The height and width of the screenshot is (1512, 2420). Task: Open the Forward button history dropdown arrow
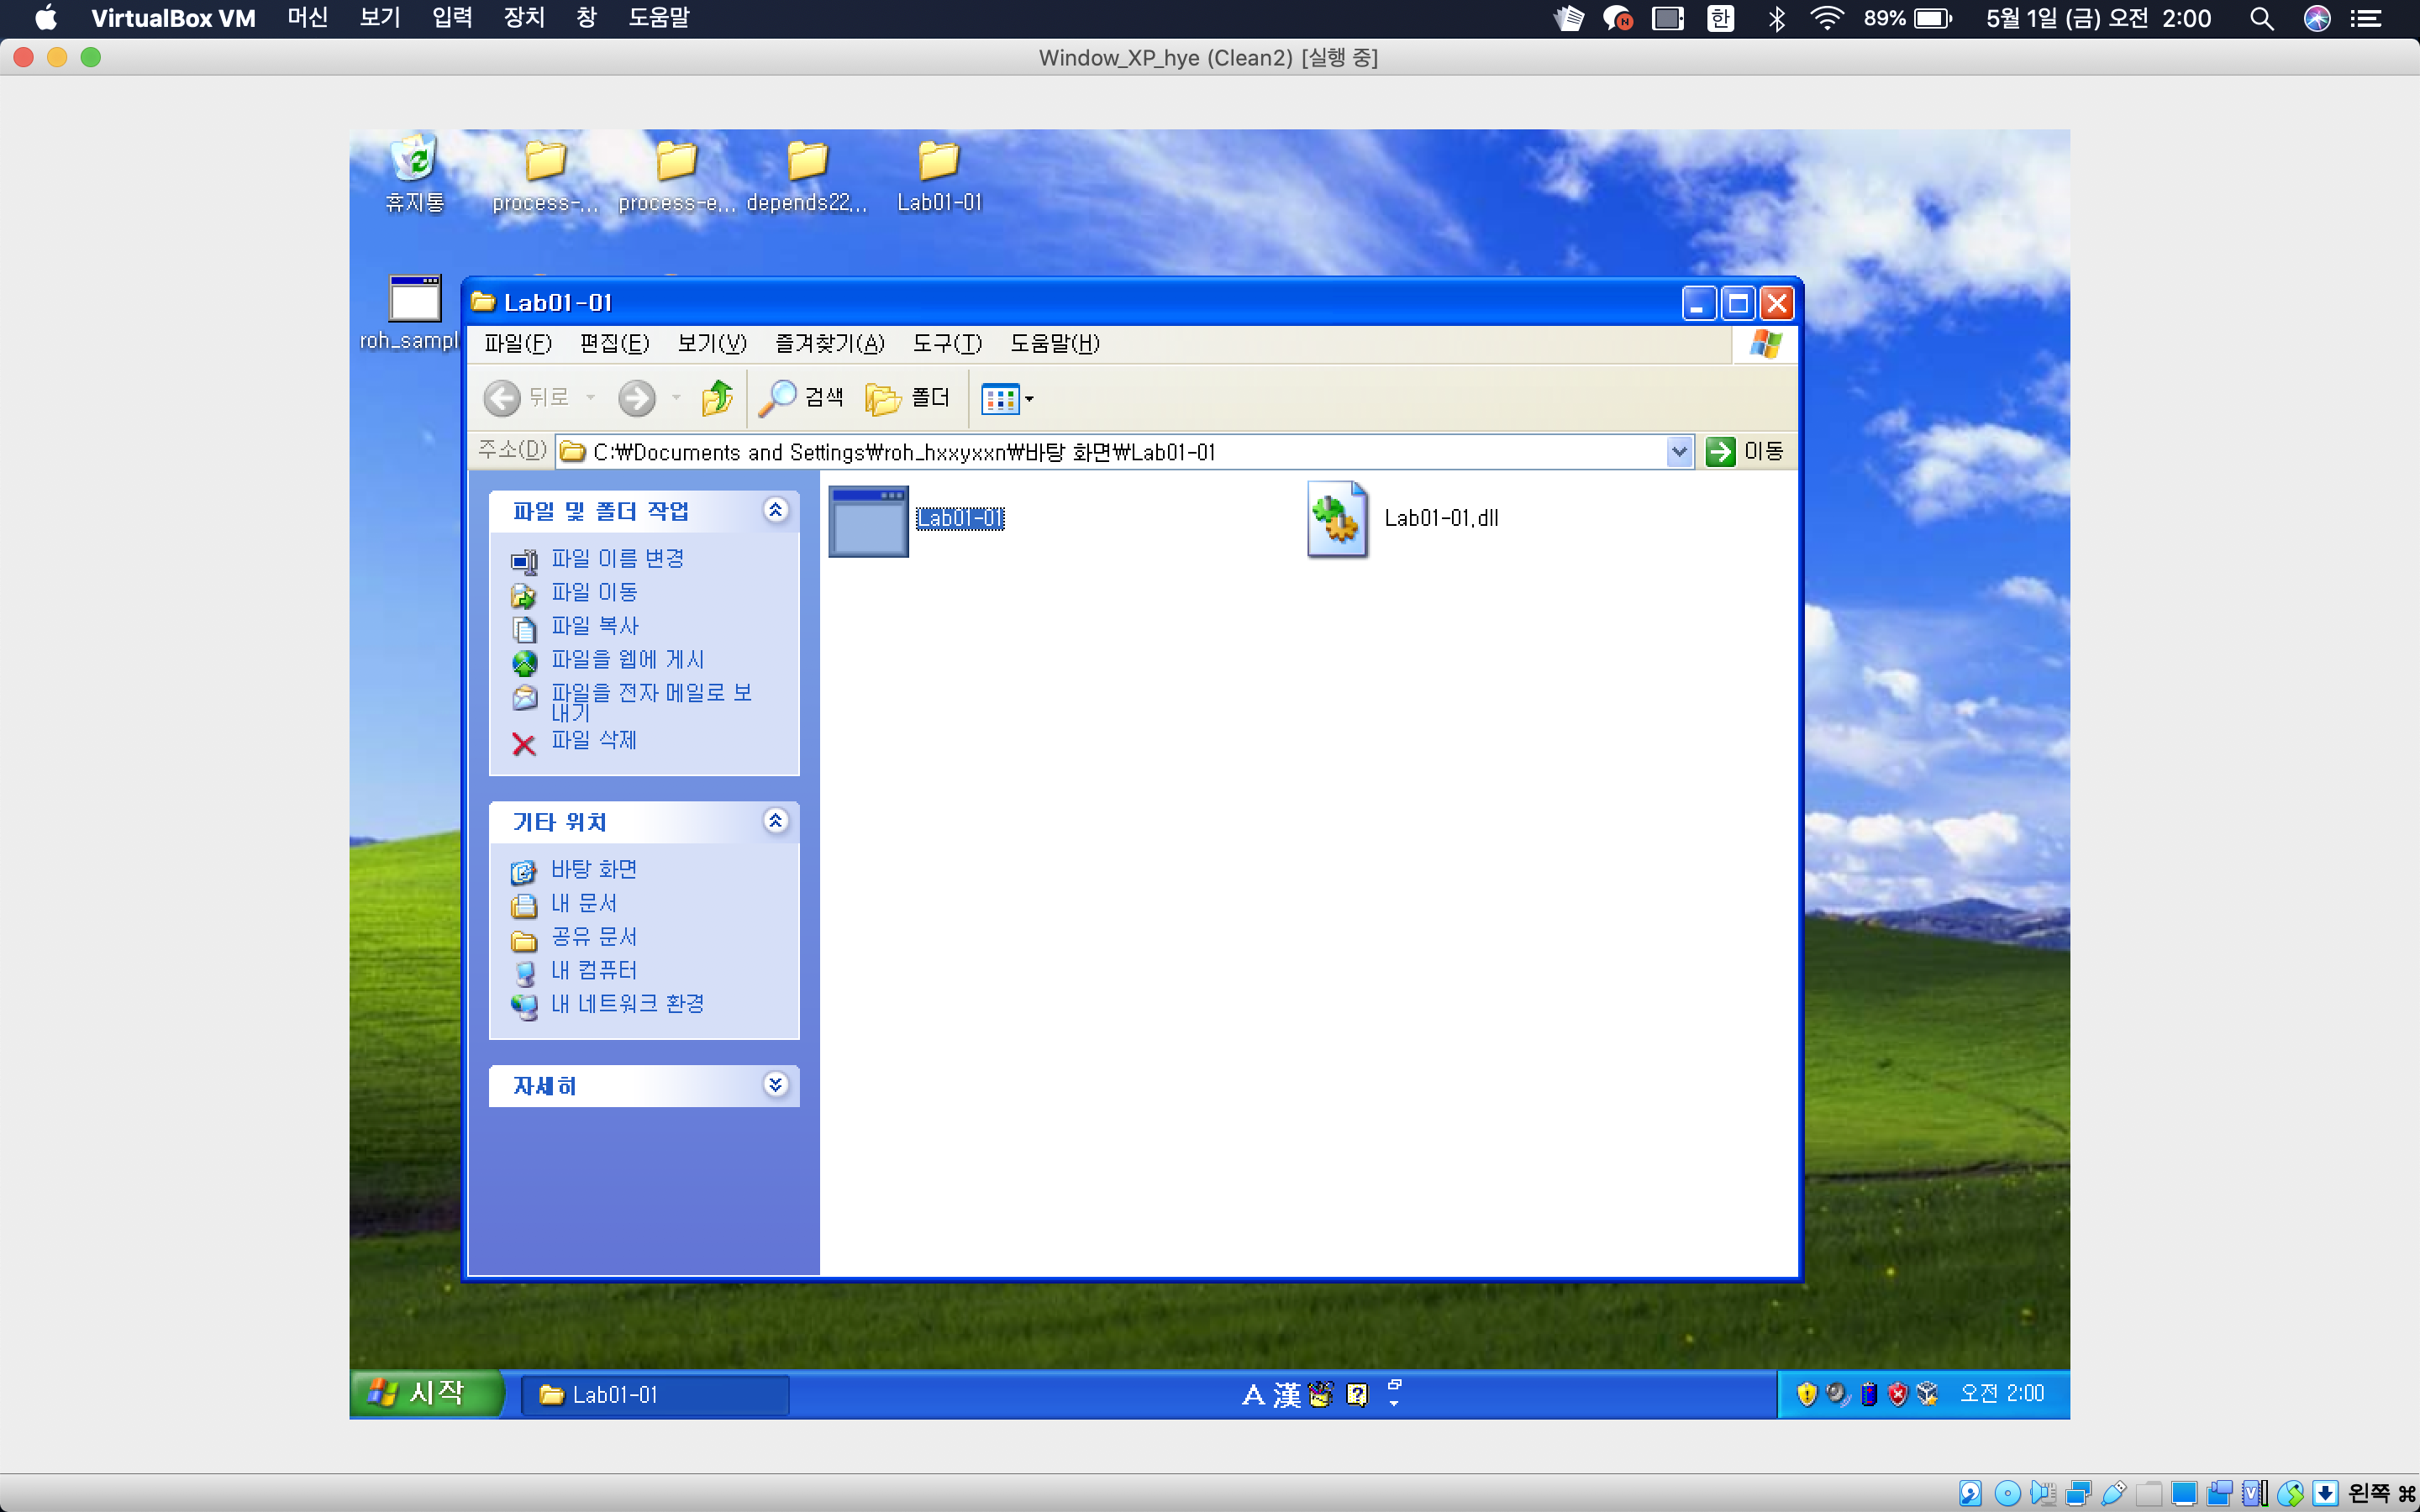point(676,398)
